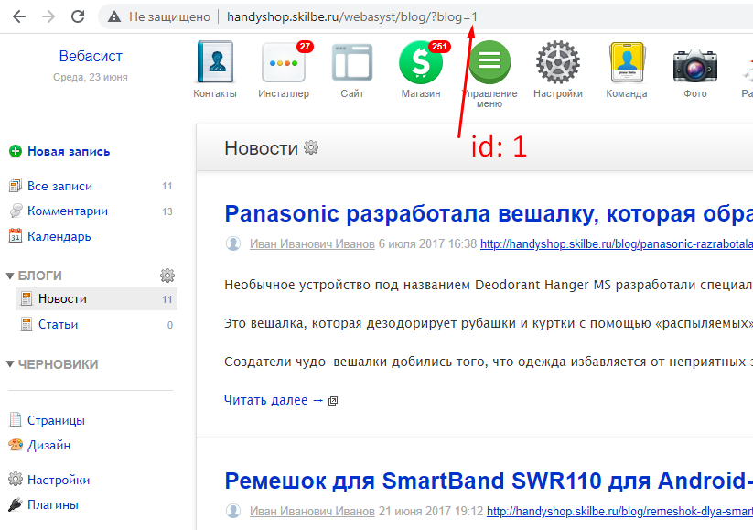This screenshot has height=530, width=753.
Task: Open Все записи in sidebar
Action: coord(59,187)
